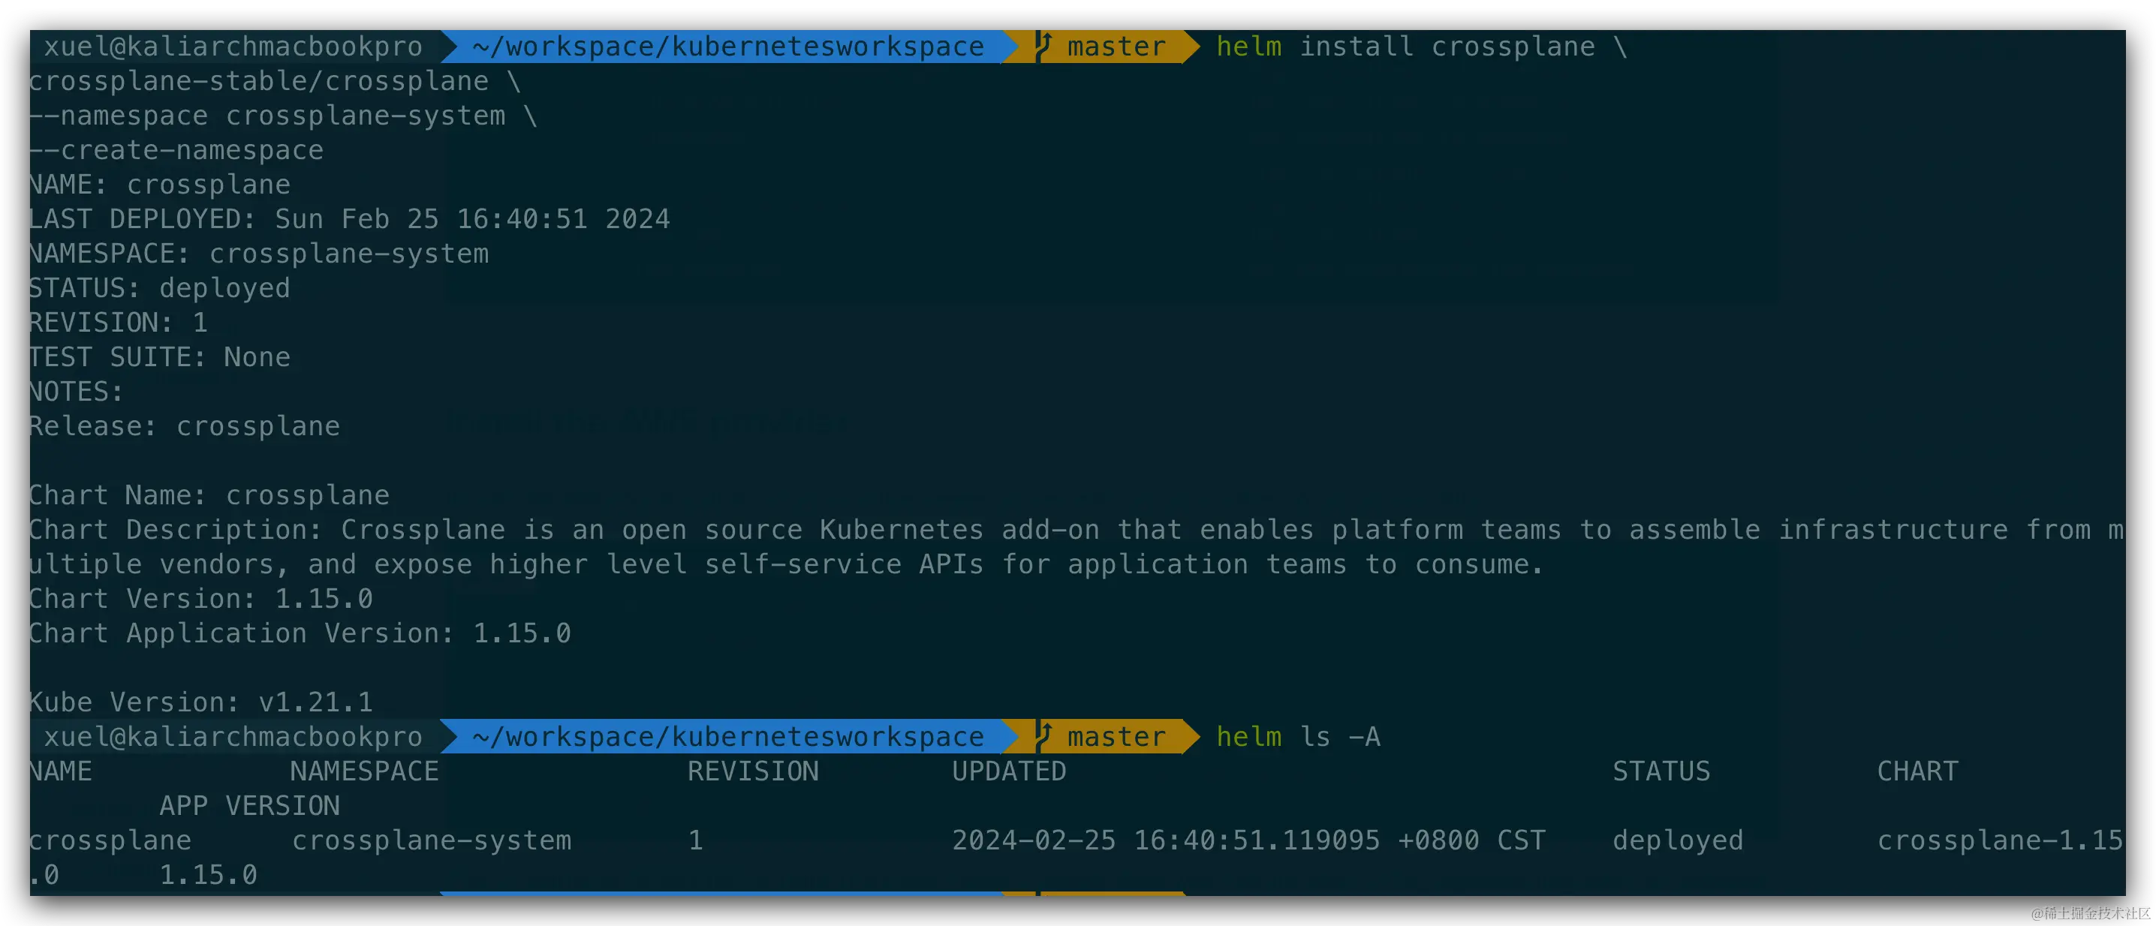2156x926 pixels.
Task: Click the second '~/workspace/kubernetesworkspace' path segment
Action: tap(728, 736)
